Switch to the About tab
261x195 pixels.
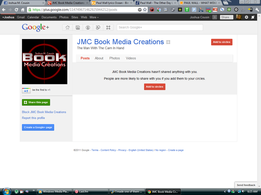point(99,58)
